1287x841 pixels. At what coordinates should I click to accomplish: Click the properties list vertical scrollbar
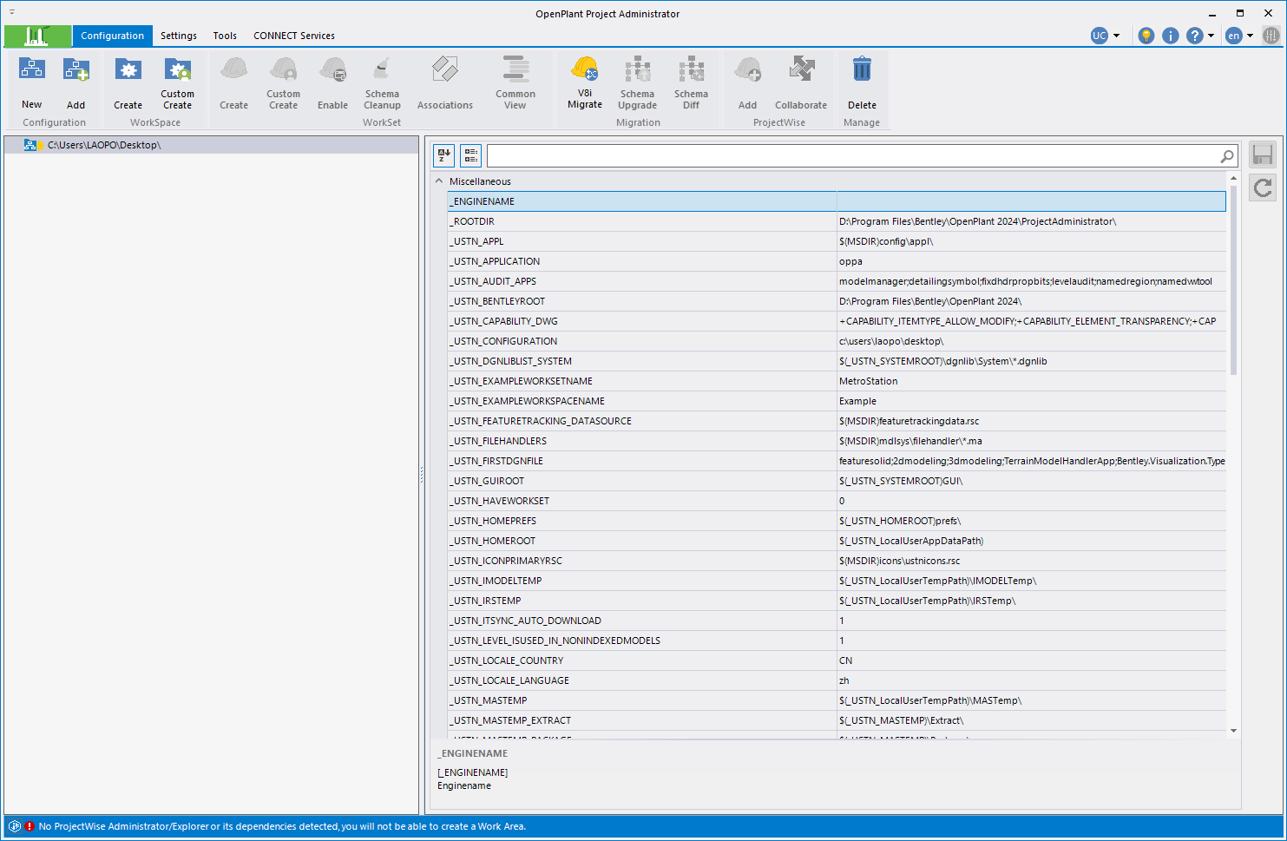click(x=1233, y=282)
